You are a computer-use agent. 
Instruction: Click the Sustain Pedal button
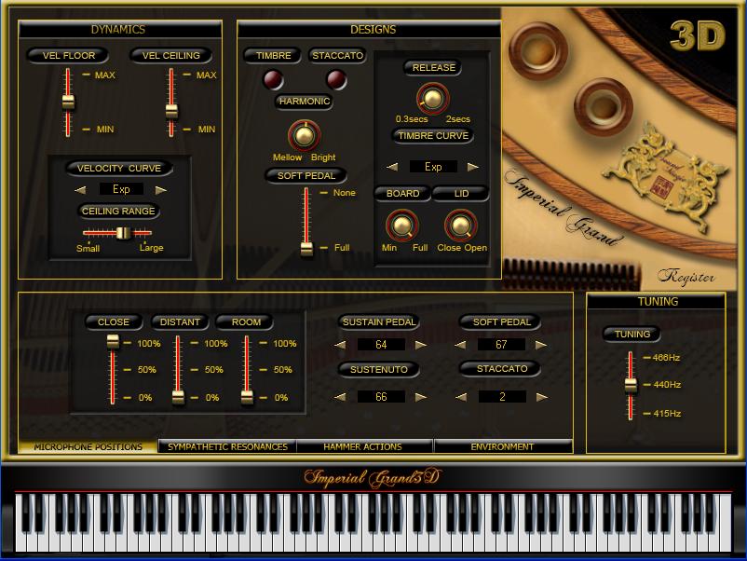tap(379, 322)
